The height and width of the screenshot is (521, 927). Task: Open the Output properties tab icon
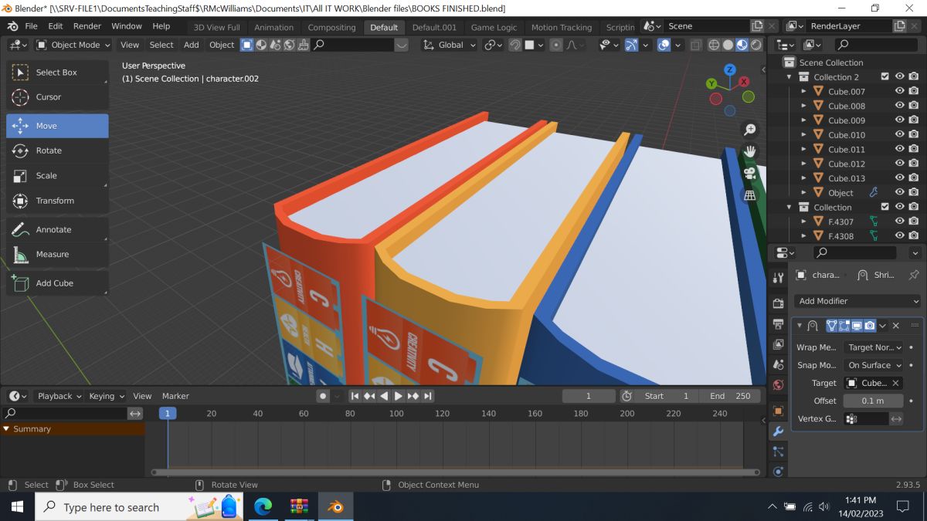coord(778,324)
